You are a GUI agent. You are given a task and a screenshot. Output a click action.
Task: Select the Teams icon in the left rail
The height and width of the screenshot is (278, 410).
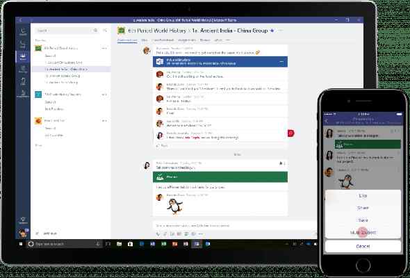(23, 56)
